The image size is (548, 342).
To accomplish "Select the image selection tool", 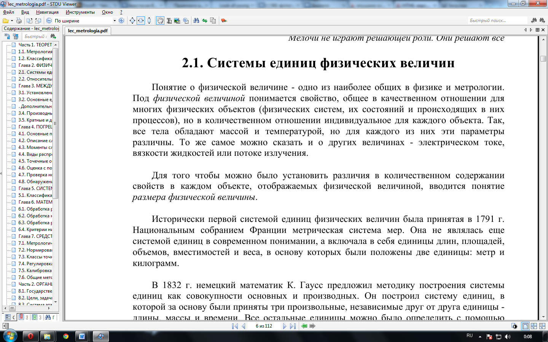I will (x=177, y=21).
